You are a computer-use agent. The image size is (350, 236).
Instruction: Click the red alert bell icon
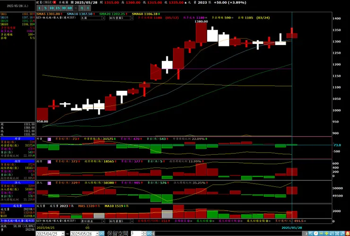point(348,234)
